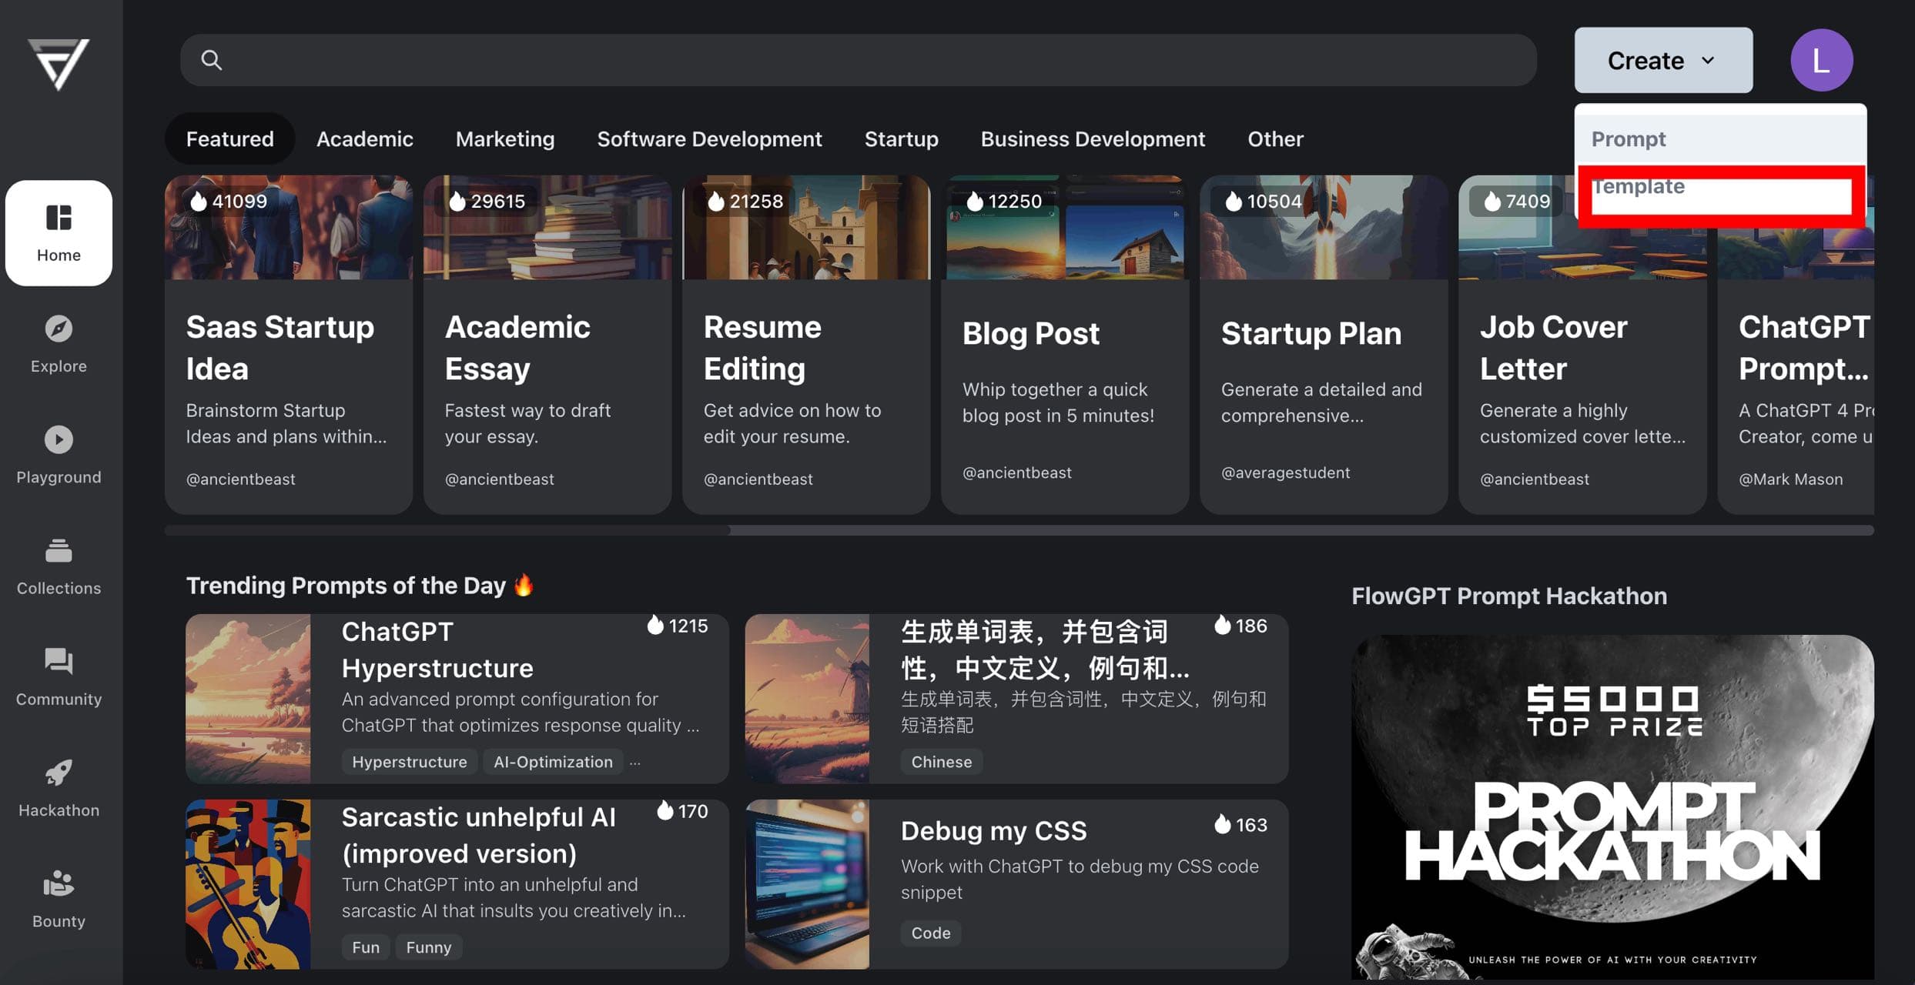Click the featured cards horizontal scrollbar

1019,530
